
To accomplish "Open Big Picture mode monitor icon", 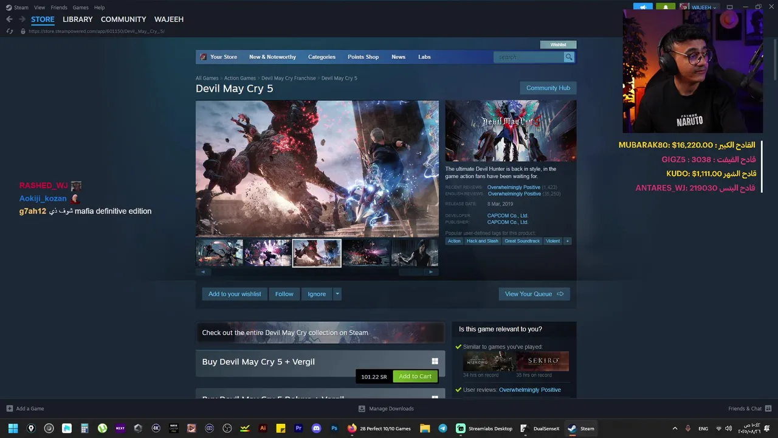I will click(x=729, y=7).
